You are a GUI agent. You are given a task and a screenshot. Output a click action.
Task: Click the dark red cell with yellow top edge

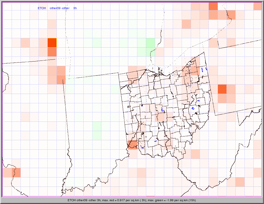52,43
